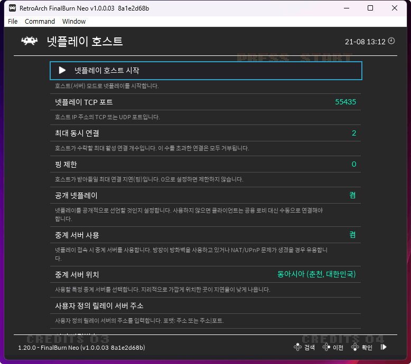This screenshot has height=364, width=411.
Task: Open 중계 서버 위치 dropdown (동아시아)
Action: tap(316, 274)
